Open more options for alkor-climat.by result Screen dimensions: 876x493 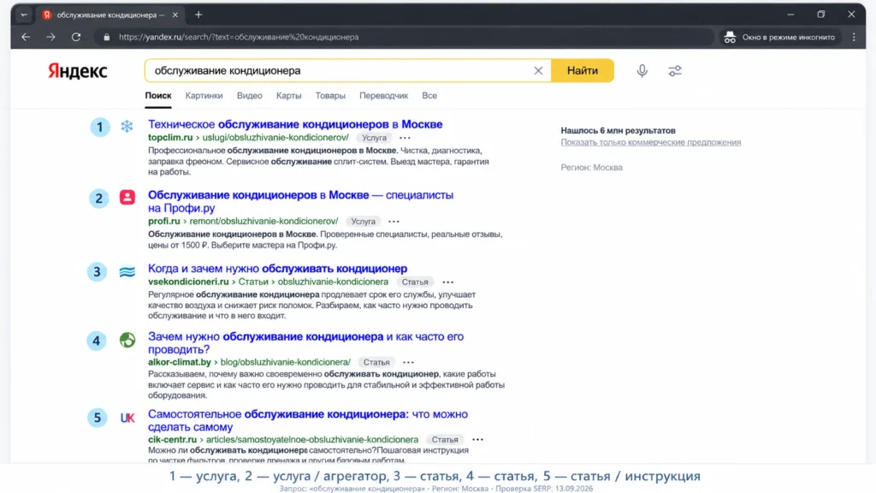(408, 362)
